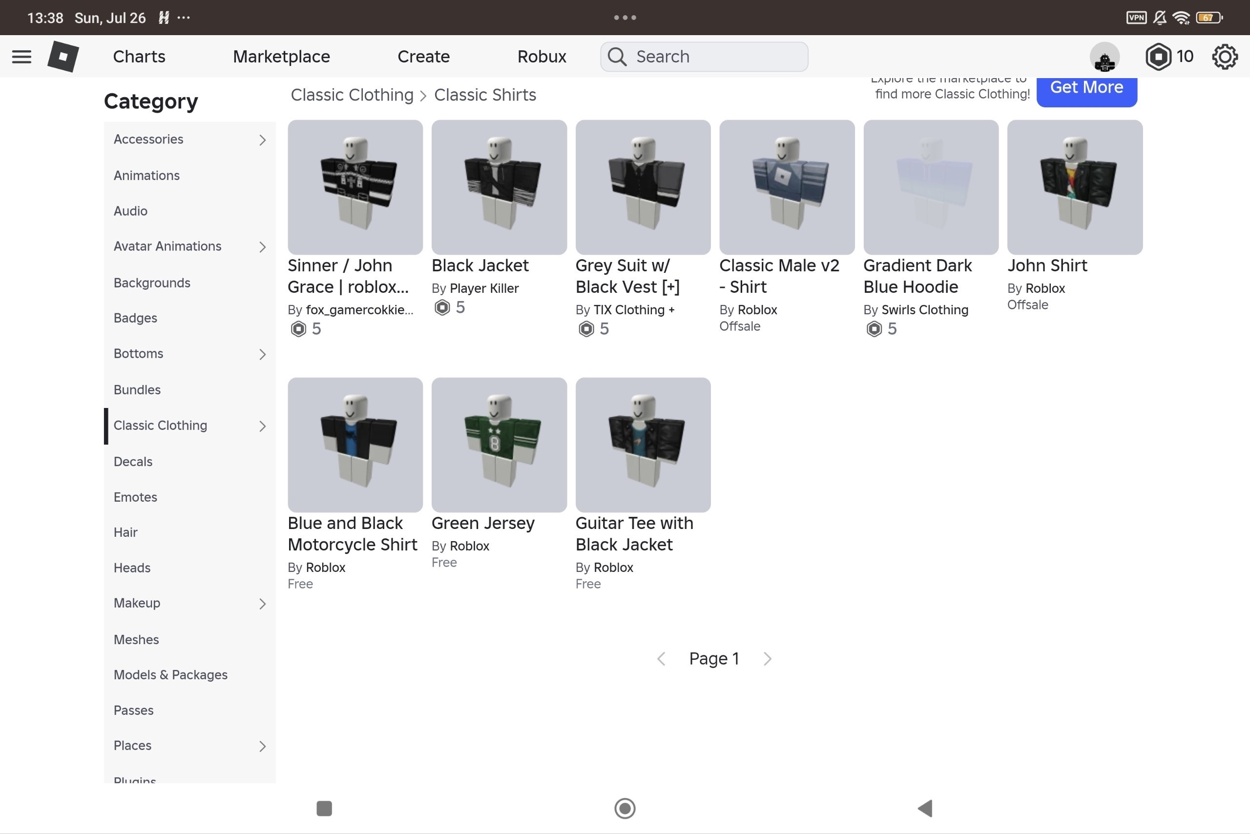1250x834 pixels.
Task: Click the Page 1 label
Action: (714, 658)
